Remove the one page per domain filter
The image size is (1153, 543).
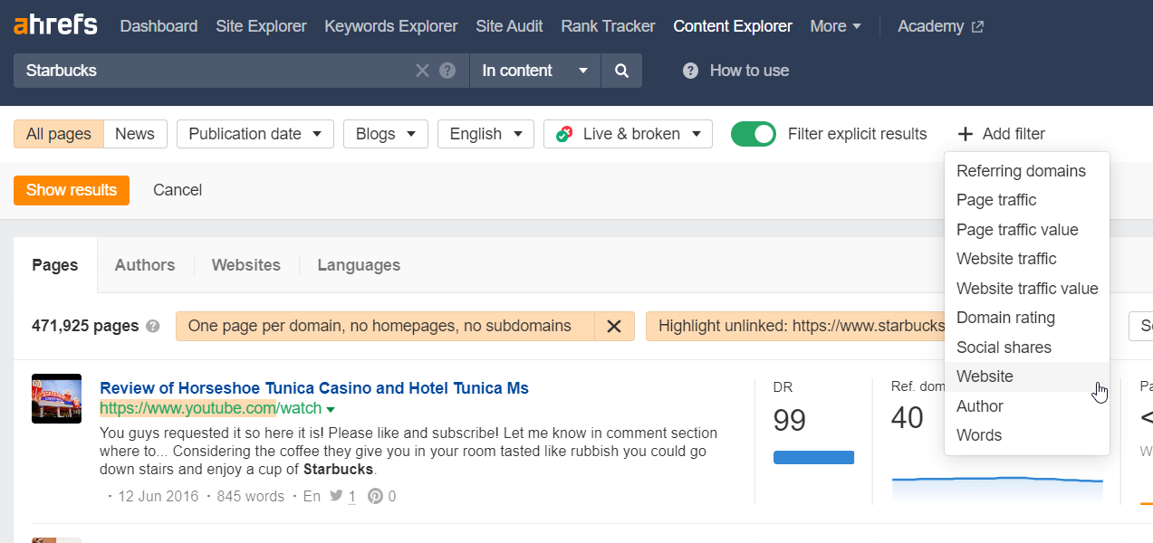tap(614, 326)
